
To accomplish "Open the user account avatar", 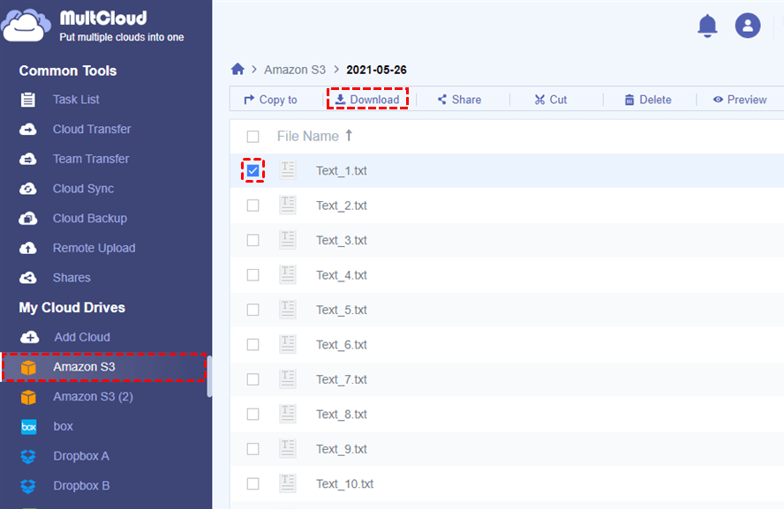I will [748, 26].
